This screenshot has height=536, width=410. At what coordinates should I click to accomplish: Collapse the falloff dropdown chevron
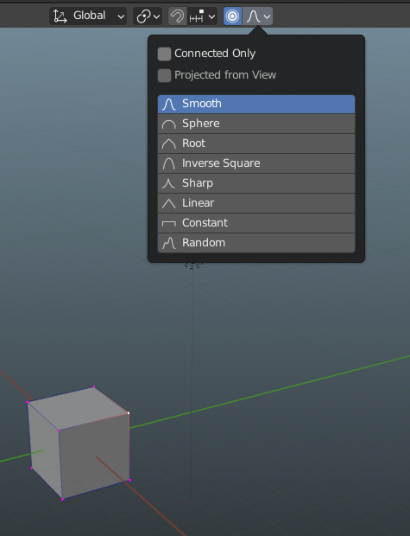click(x=267, y=16)
